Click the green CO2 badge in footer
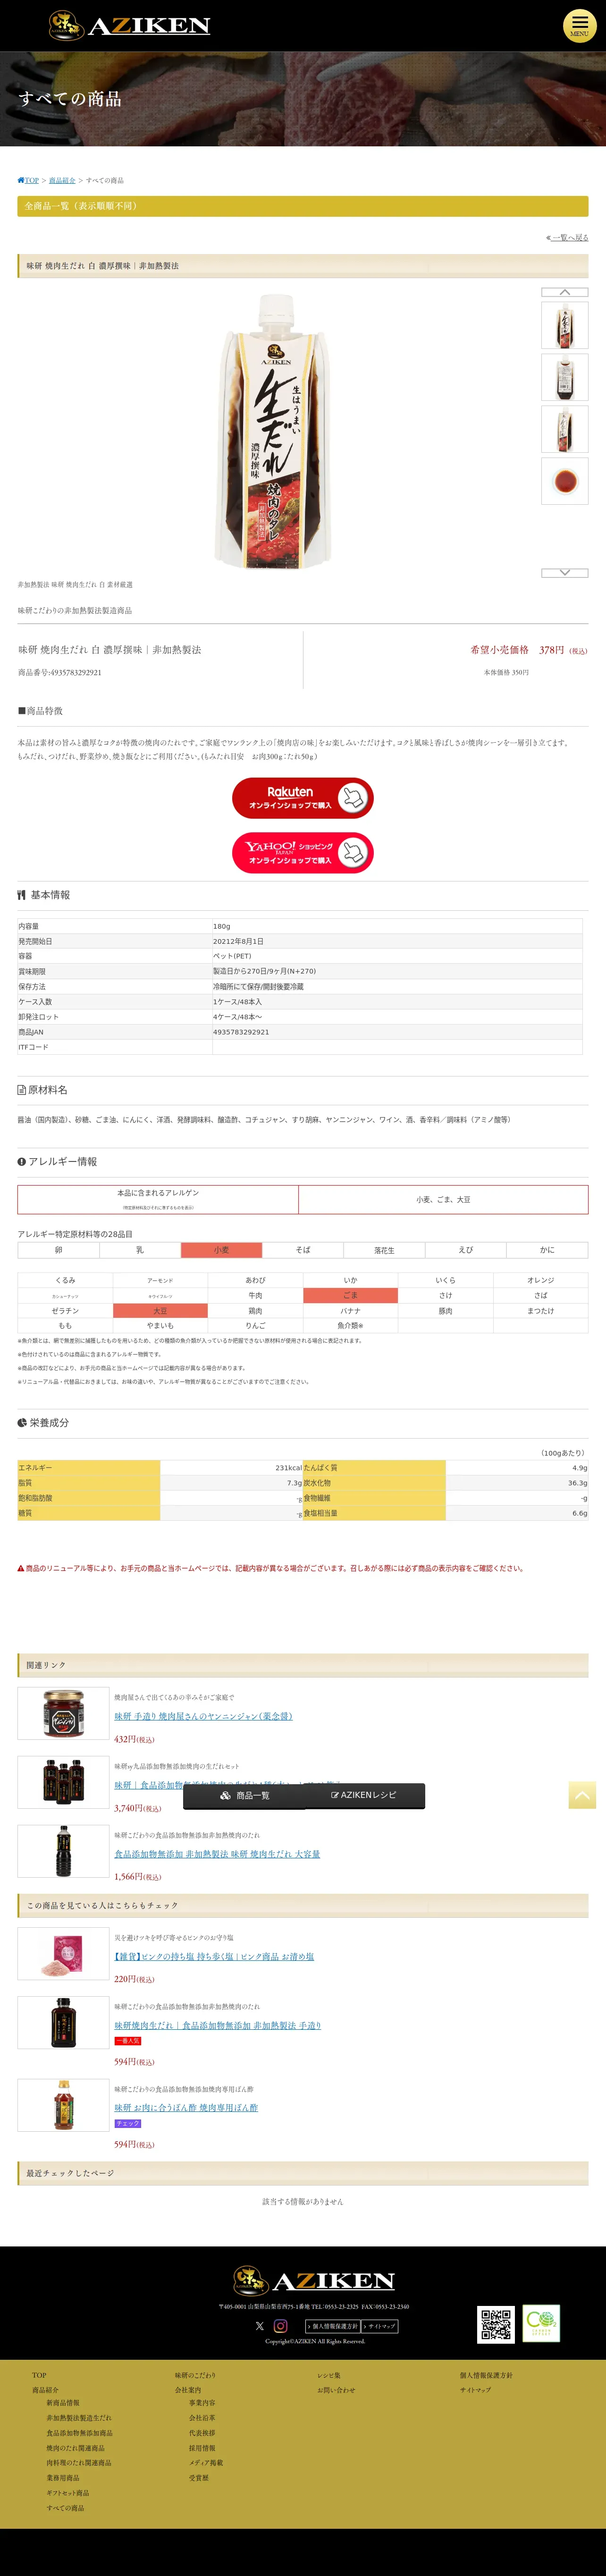The image size is (606, 2576). (x=542, y=2324)
